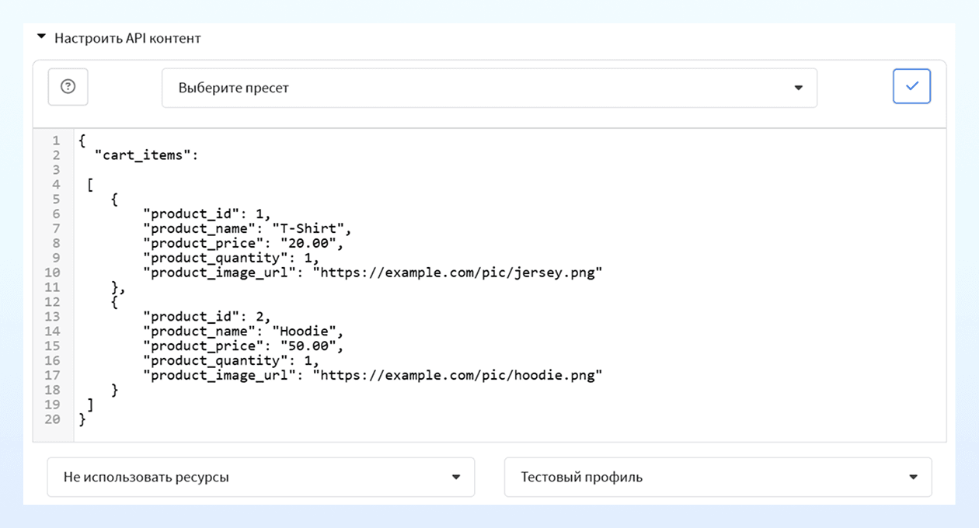Screen dimensions: 979x528
Task: Click the line with "product_id": 1
Action: [x=207, y=214]
